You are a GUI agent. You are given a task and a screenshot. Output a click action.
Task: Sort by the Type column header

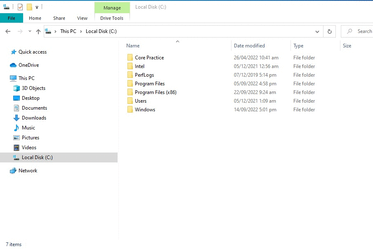(x=298, y=46)
